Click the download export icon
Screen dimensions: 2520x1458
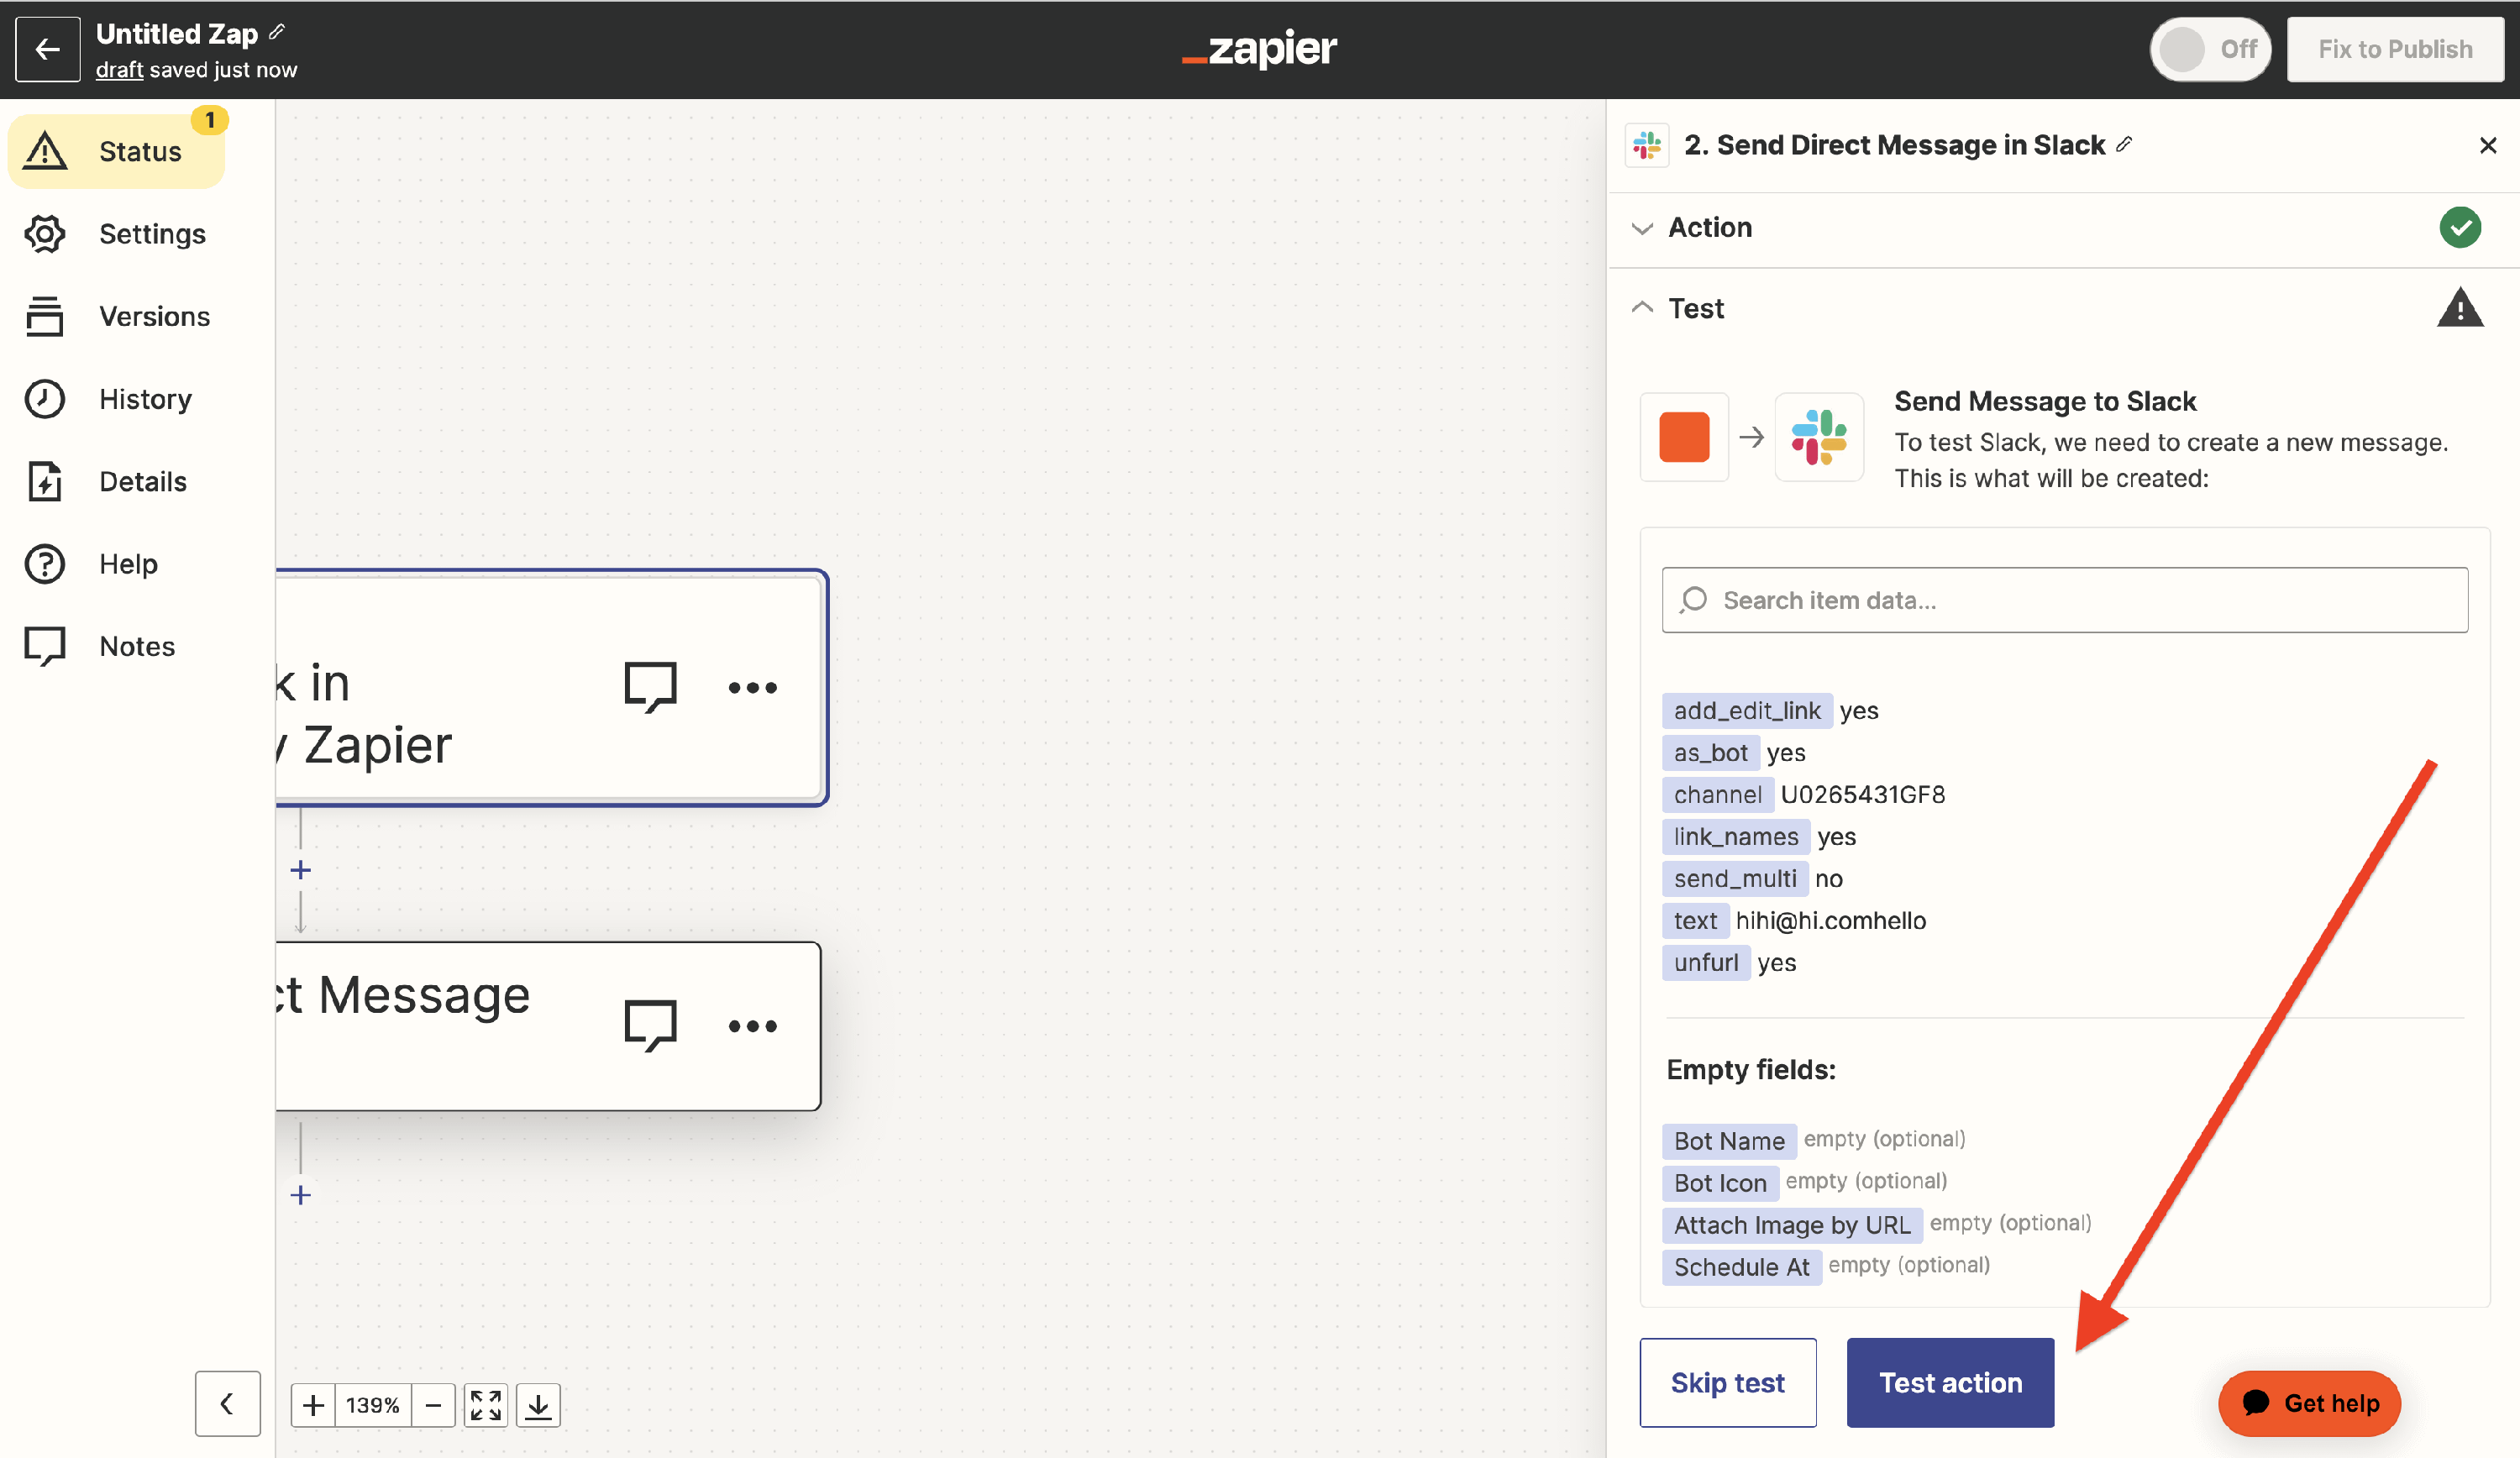click(538, 1405)
